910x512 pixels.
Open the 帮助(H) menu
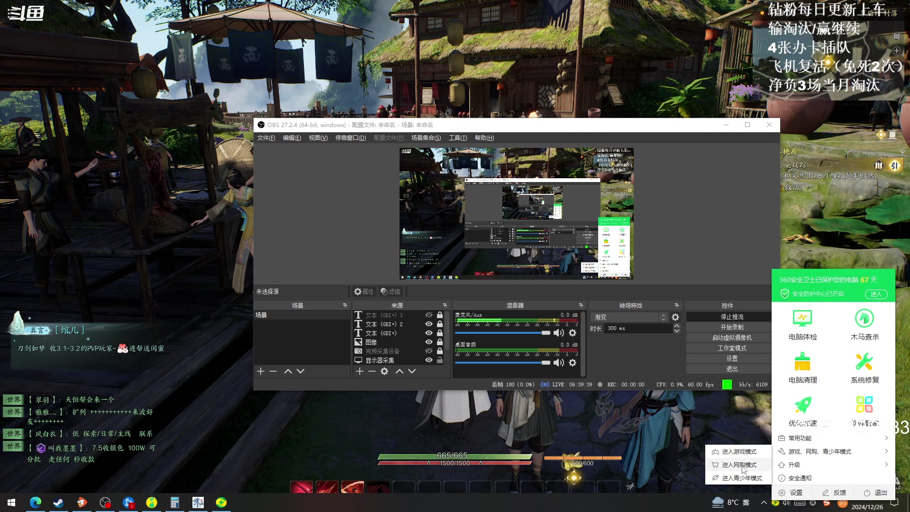click(484, 138)
